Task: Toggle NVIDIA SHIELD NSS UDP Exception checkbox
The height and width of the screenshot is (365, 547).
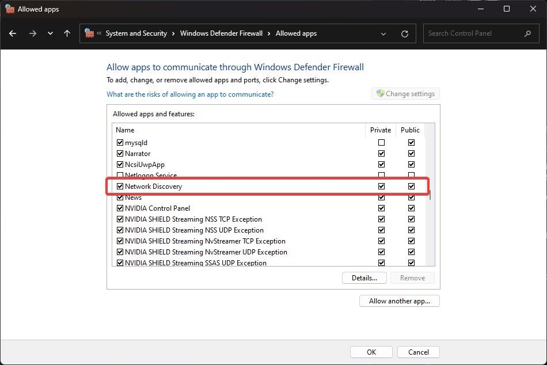Action: point(120,230)
